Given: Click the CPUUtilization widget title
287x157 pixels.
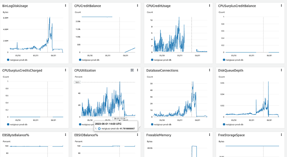Looking at the screenshot, I should click(85, 70).
